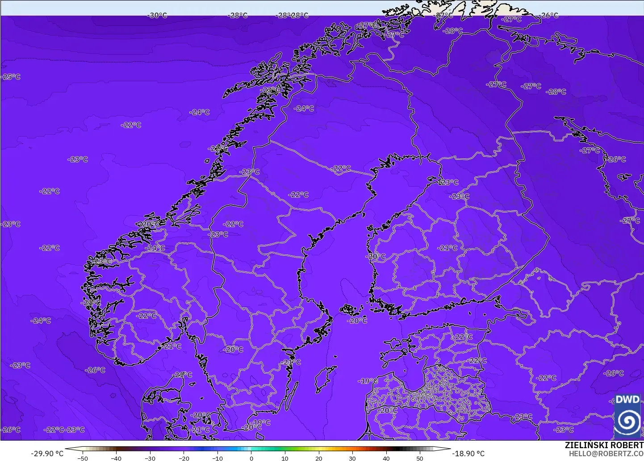Screen dimensions: 644x462
Task: Click the -19°C label in the Baltic off Latvia
Action: click(368, 381)
